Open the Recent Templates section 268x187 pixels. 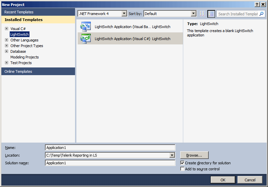pyautogui.click(x=38, y=12)
